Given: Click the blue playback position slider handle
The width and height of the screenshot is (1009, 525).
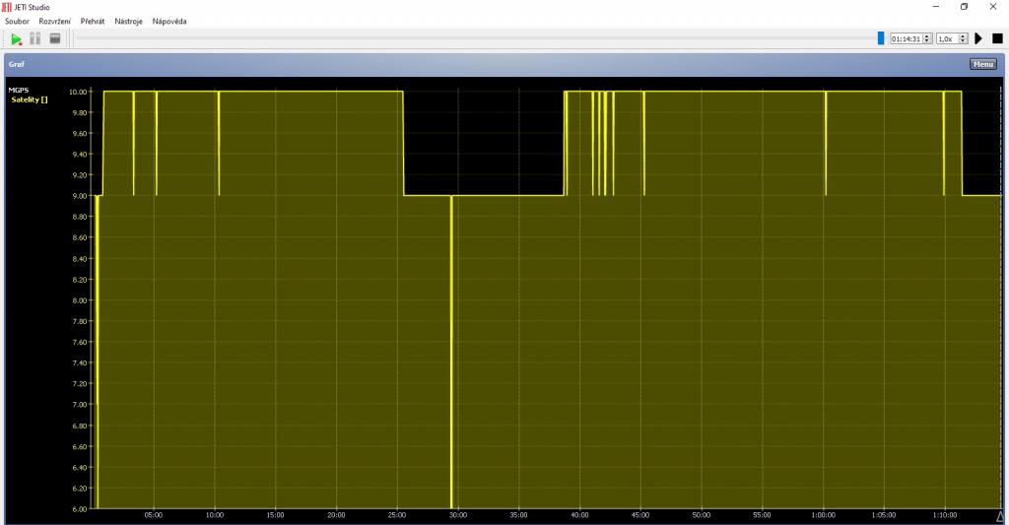Looking at the screenshot, I should pyautogui.click(x=881, y=38).
